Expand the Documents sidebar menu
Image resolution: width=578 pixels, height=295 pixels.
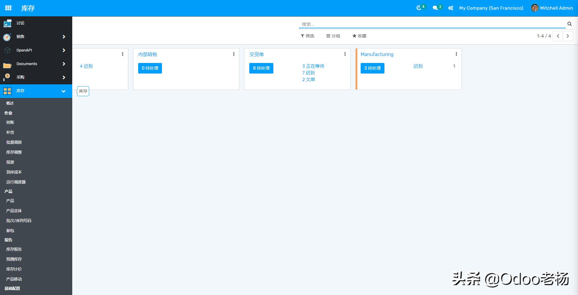click(x=64, y=64)
